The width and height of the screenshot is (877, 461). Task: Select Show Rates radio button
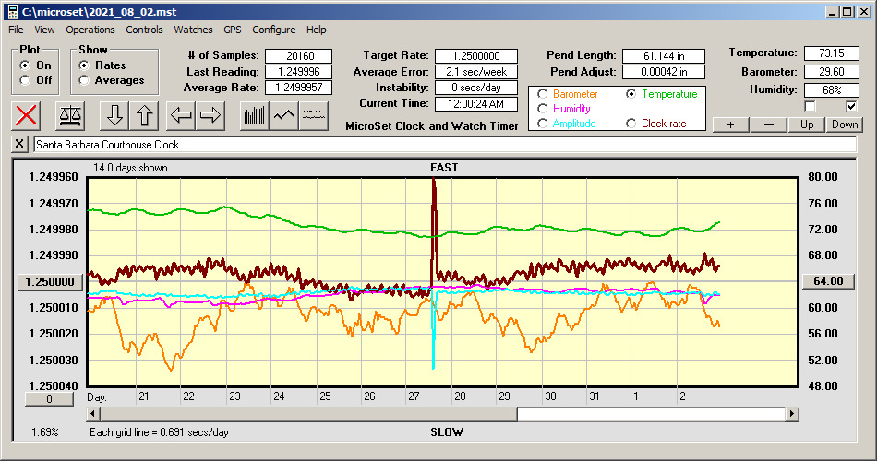pos(84,65)
